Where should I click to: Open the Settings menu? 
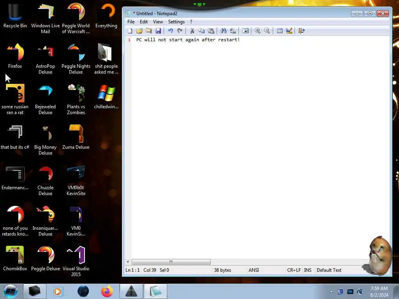pyautogui.click(x=177, y=22)
